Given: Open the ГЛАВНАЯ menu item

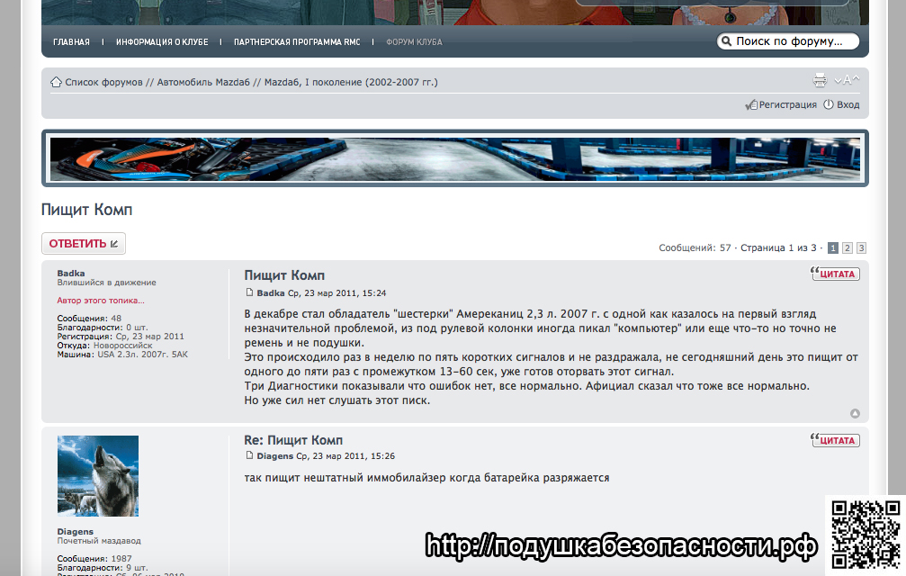Looking at the screenshot, I should coord(71,42).
